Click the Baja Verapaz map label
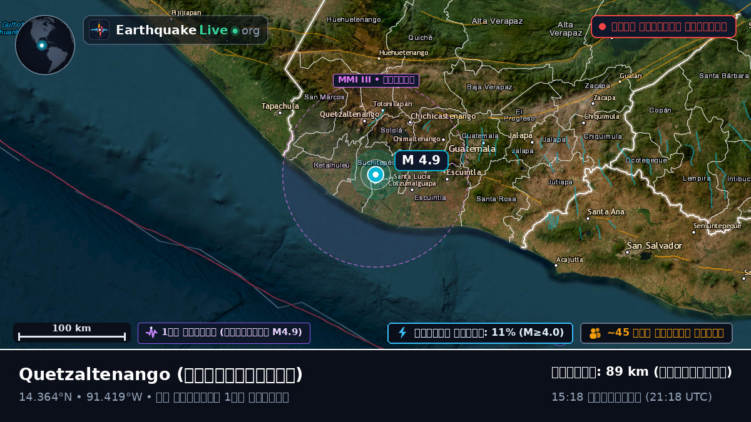The image size is (751, 422). click(489, 87)
